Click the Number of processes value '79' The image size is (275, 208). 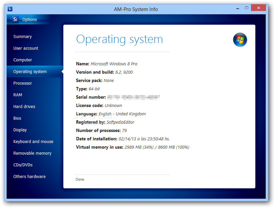pyautogui.click(x=124, y=130)
